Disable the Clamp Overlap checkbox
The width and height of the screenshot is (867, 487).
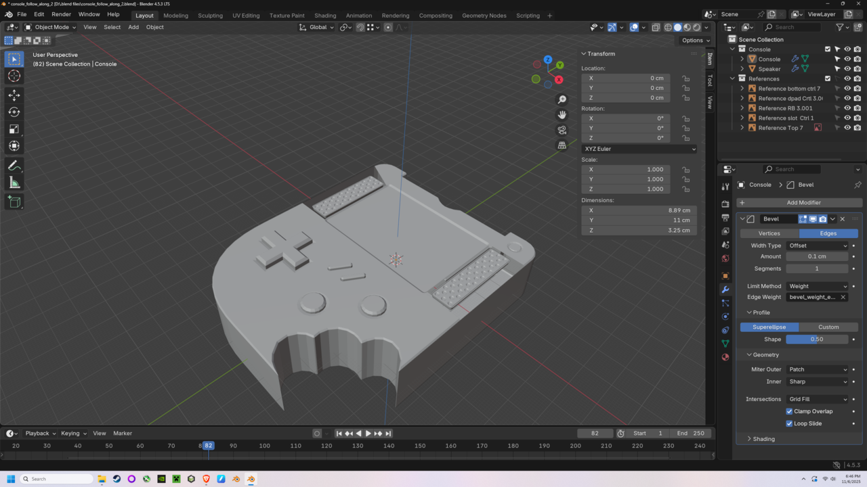point(789,411)
